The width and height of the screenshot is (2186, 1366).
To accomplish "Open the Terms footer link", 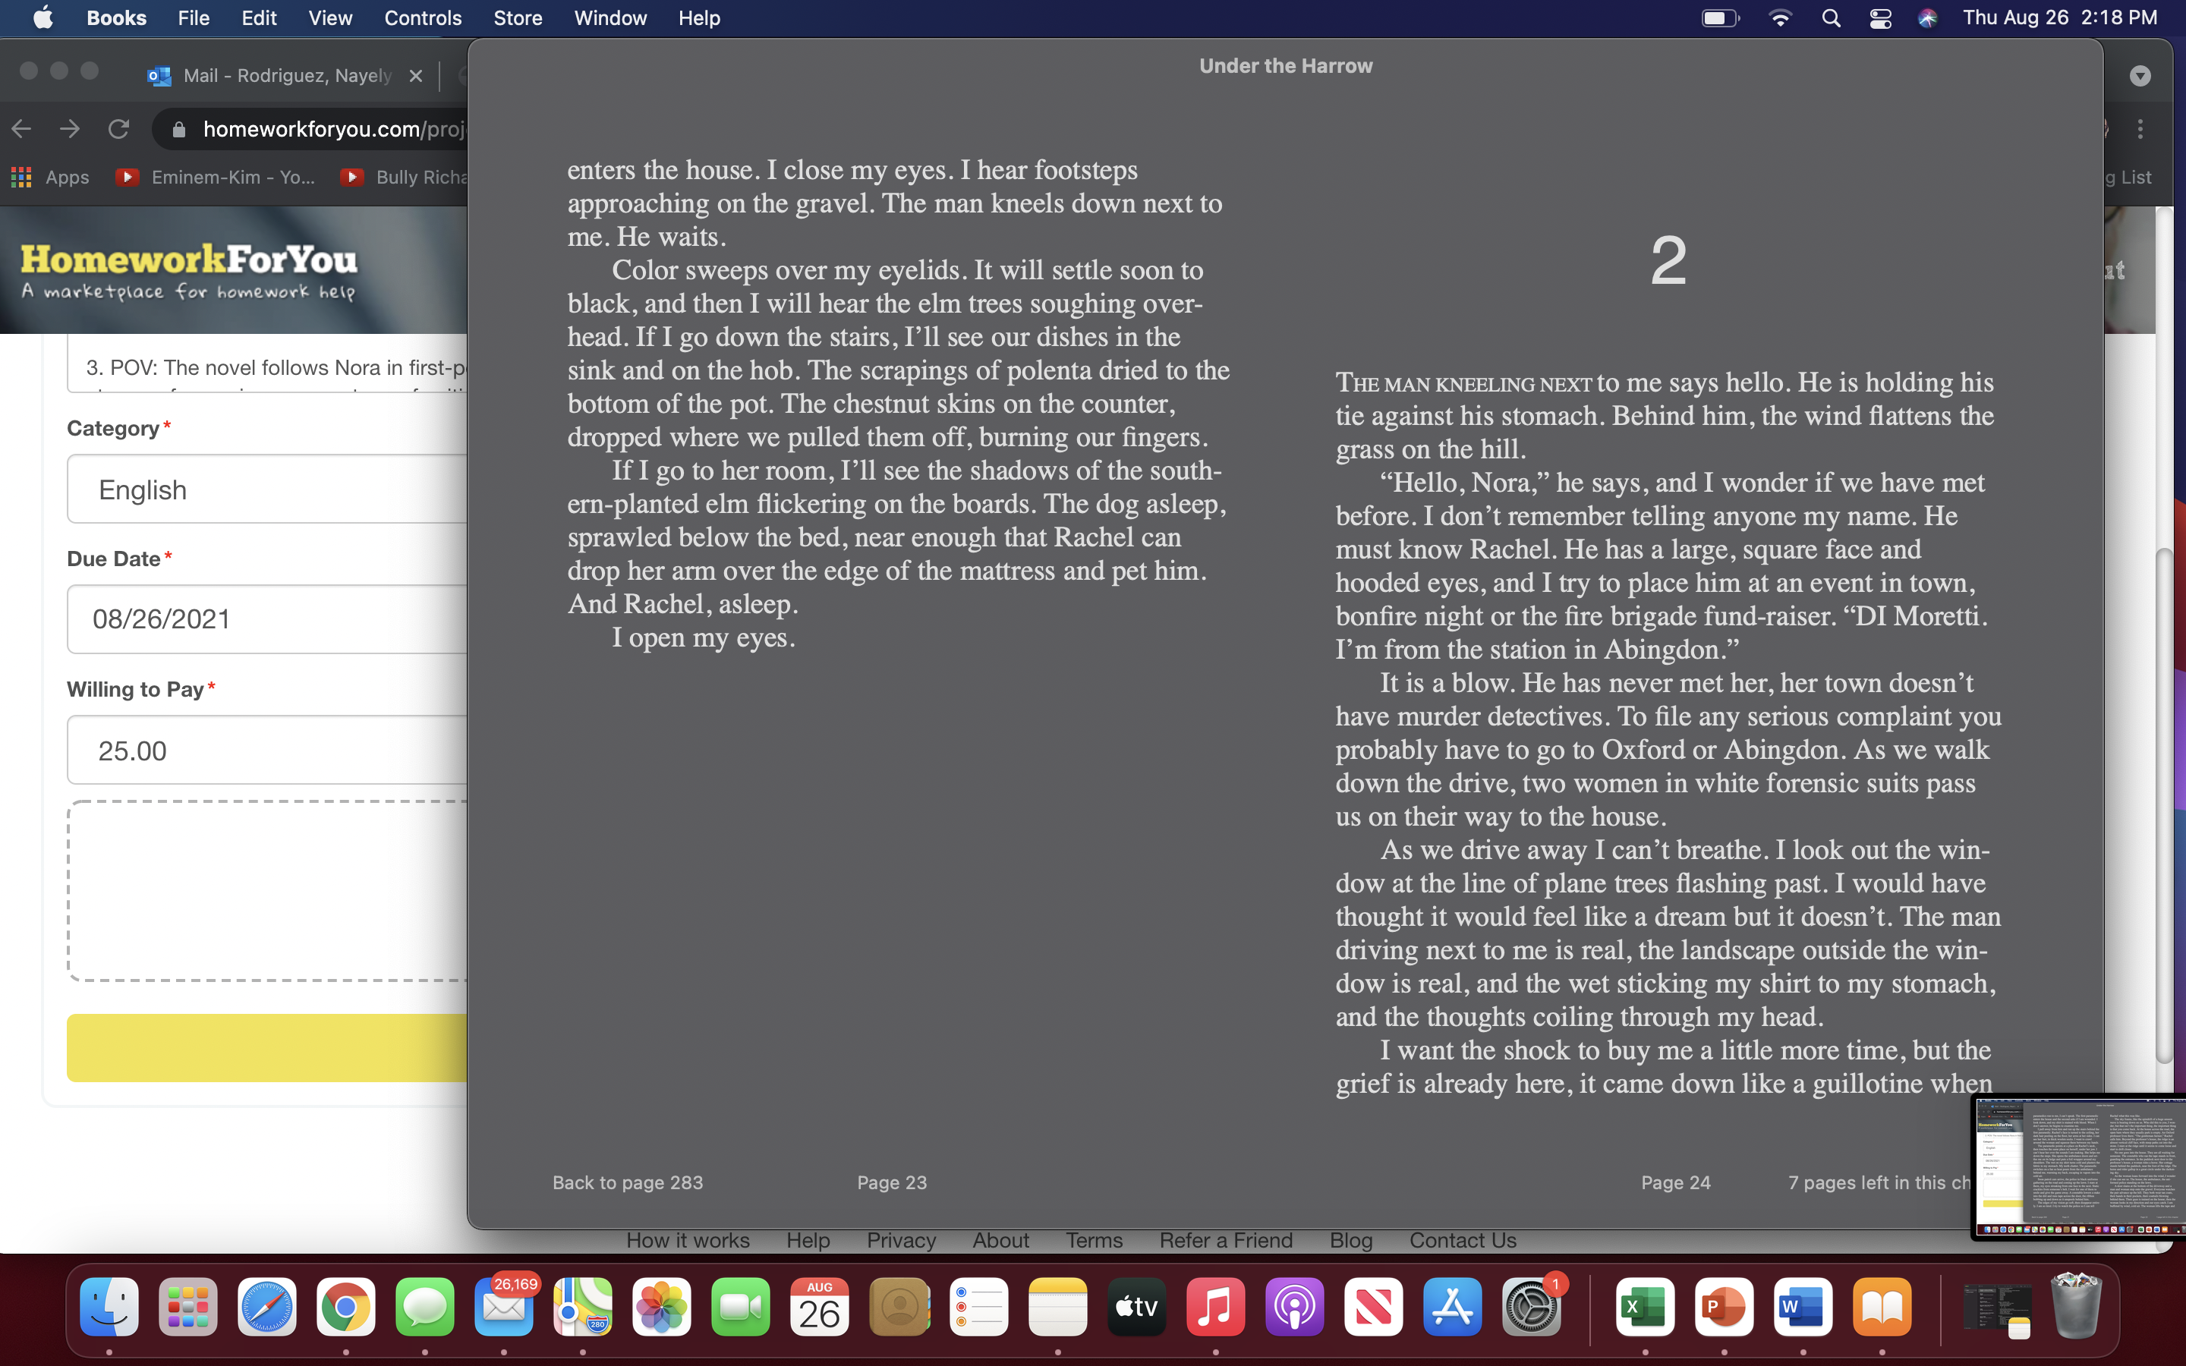I will pyautogui.click(x=1094, y=1241).
